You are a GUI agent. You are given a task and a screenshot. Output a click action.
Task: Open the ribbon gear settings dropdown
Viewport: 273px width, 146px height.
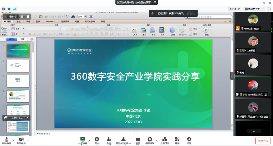[230, 22]
